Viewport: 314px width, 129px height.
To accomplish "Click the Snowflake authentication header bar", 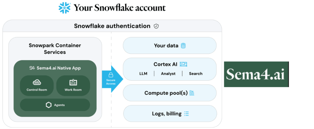I will click(x=112, y=26).
